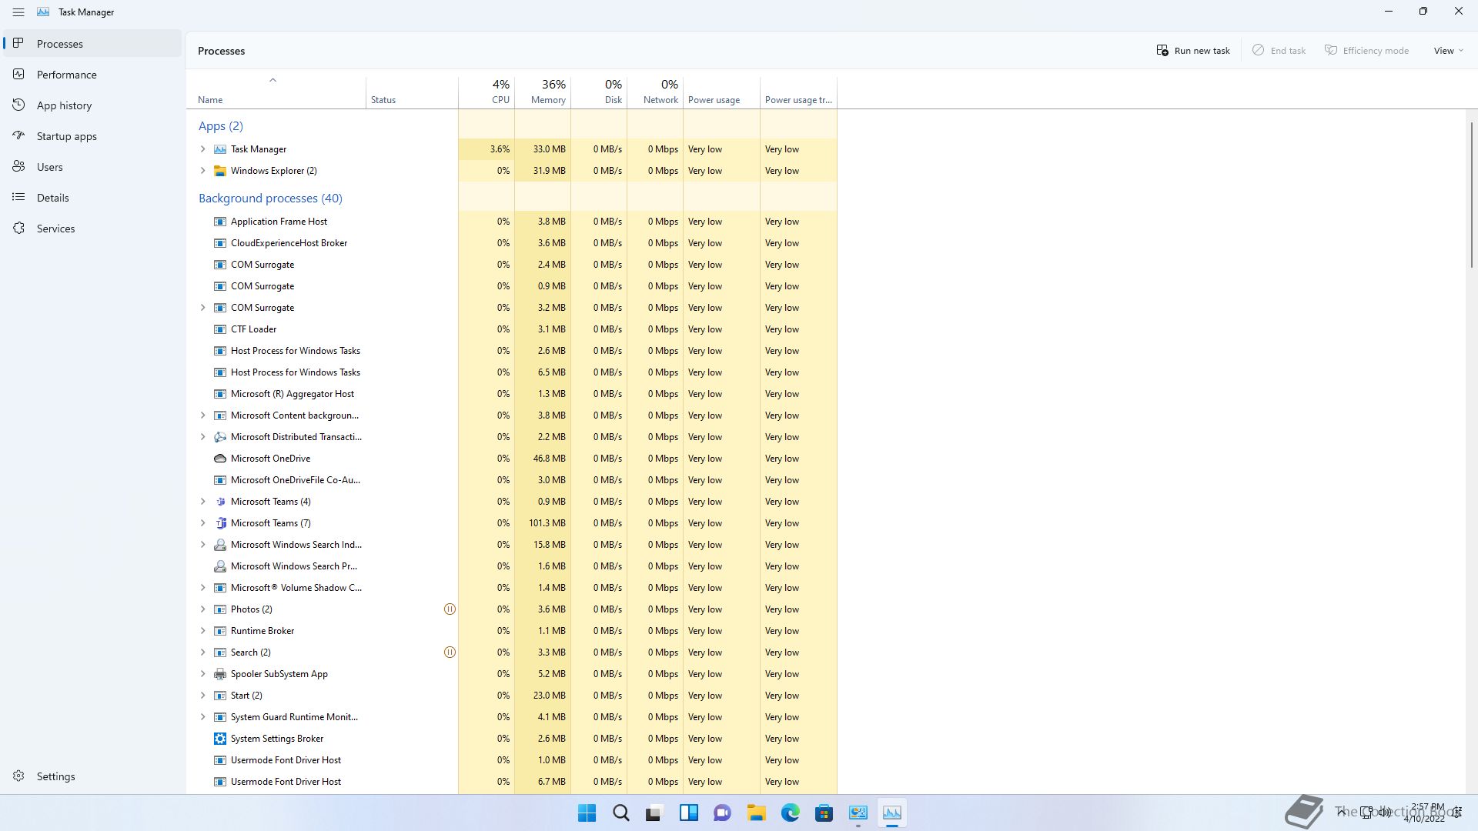Select the CTF Loader process row
Screen dimensions: 1478x831
coord(511,329)
